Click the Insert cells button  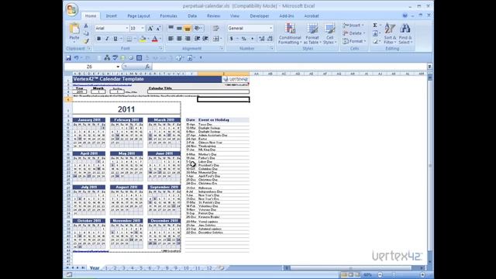point(353,26)
